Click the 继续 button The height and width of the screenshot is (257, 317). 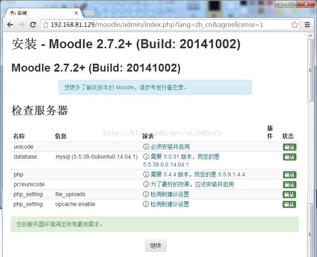(156, 246)
